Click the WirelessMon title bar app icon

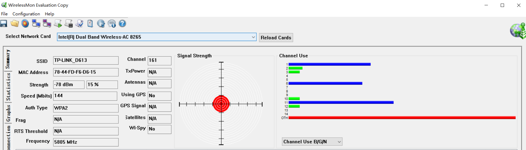pos(4,5)
